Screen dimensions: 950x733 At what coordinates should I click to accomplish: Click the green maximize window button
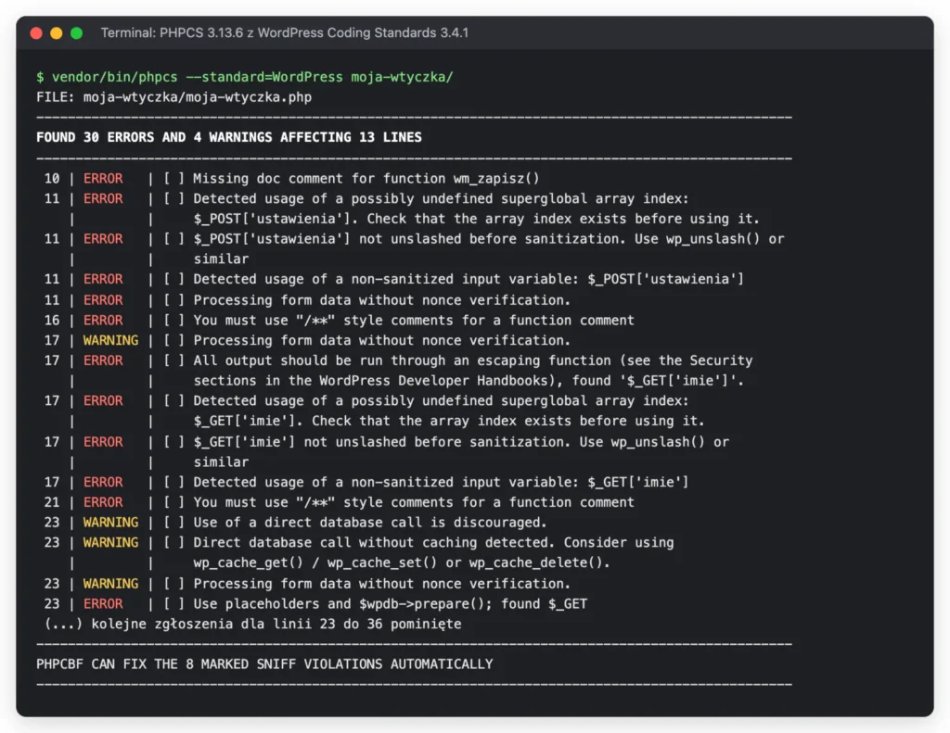[76, 33]
